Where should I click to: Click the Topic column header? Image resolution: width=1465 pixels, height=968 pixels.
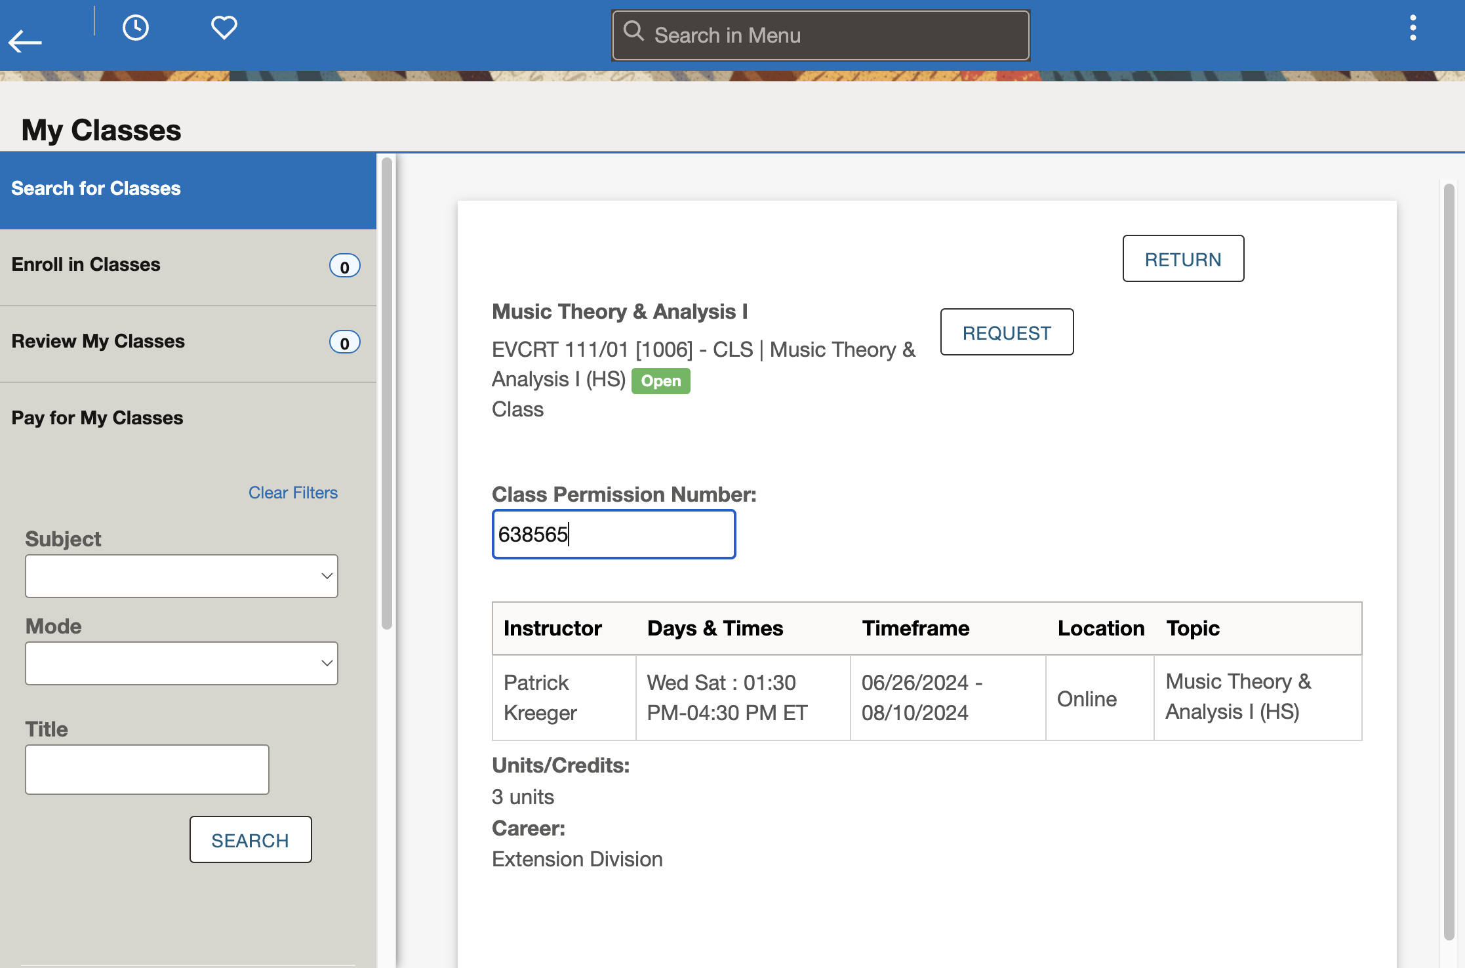[x=1193, y=628]
